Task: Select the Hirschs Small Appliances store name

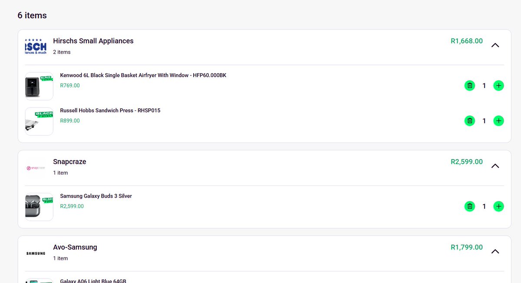Action: click(x=93, y=41)
